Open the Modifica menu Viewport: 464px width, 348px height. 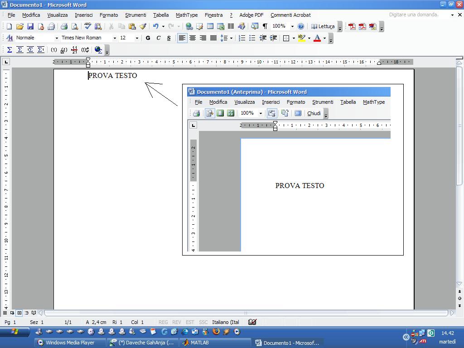31,15
